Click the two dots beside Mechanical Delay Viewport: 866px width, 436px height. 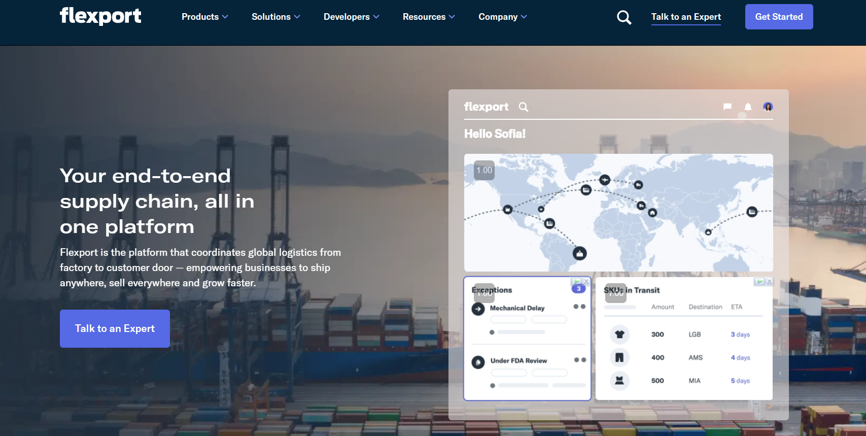click(579, 307)
